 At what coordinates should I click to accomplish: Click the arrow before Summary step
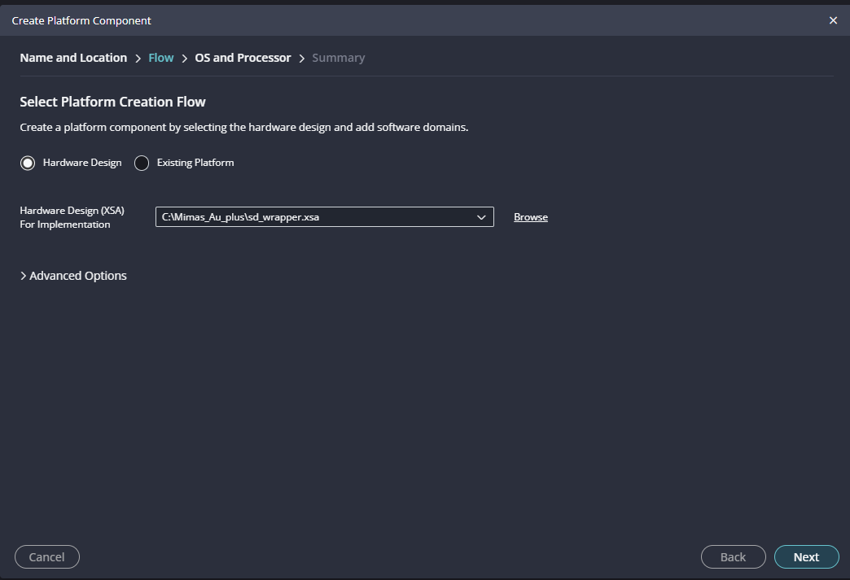pos(301,58)
